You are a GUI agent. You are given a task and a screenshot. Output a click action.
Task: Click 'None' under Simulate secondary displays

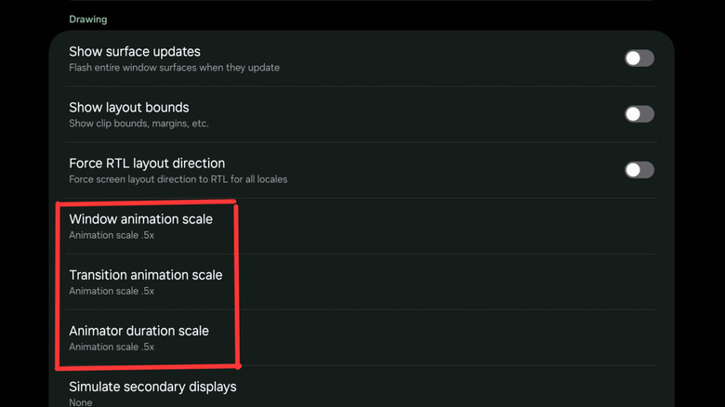click(x=81, y=402)
